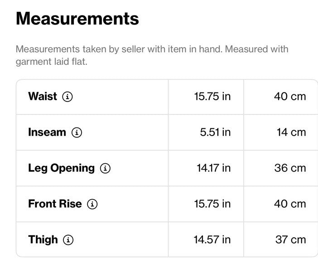Select the Front Rise label

55,204
